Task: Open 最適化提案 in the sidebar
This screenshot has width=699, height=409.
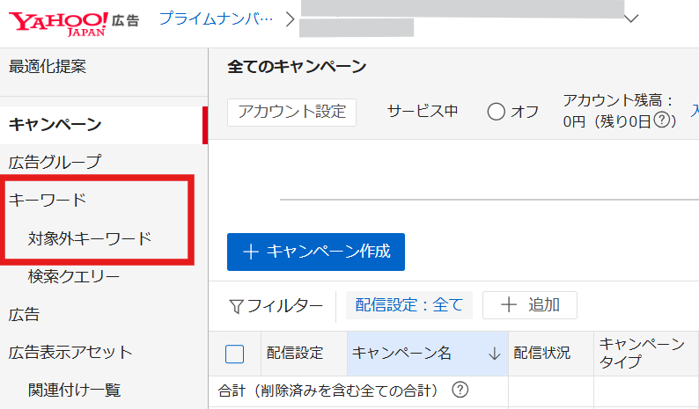Action: [48, 66]
